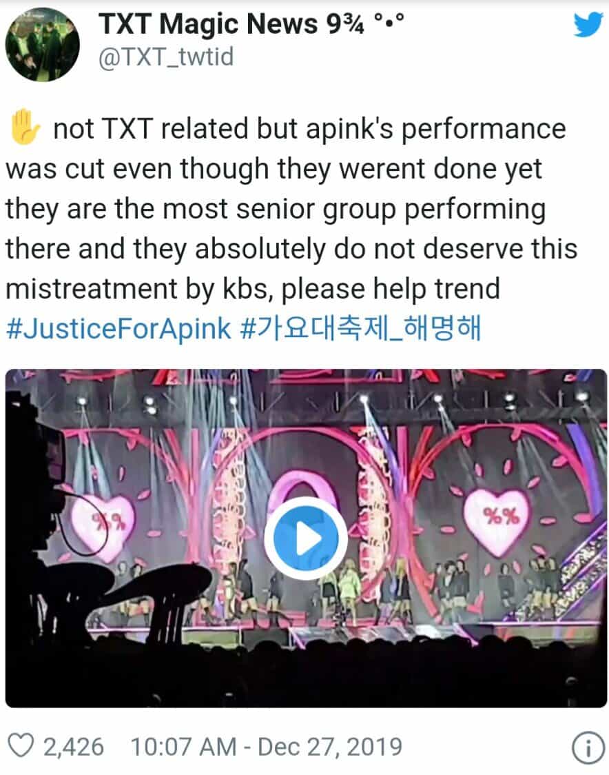Open the #JusticeForApink hashtag

coord(118,329)
